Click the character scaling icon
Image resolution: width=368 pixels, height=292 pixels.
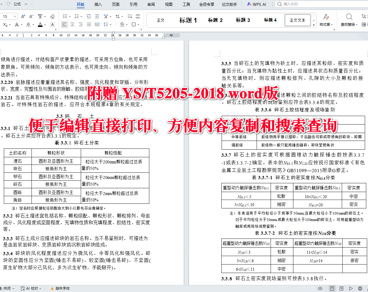pyautogui.click(x=106, y=16)
